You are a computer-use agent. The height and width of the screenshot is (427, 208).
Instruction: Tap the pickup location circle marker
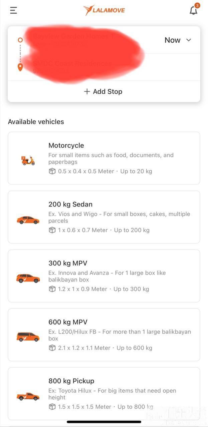point(20,40)
